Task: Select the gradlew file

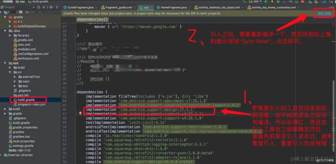Action: tap(16, 132)
